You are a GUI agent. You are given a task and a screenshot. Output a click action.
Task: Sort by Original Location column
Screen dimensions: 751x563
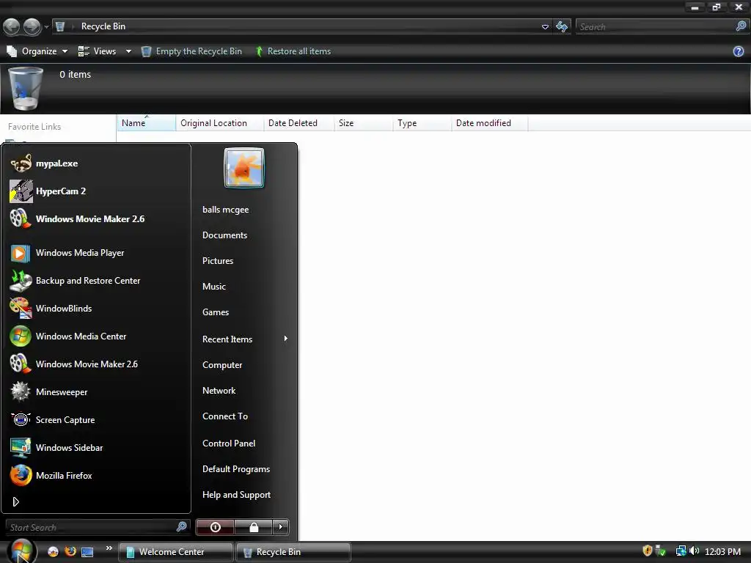[220, 123]
